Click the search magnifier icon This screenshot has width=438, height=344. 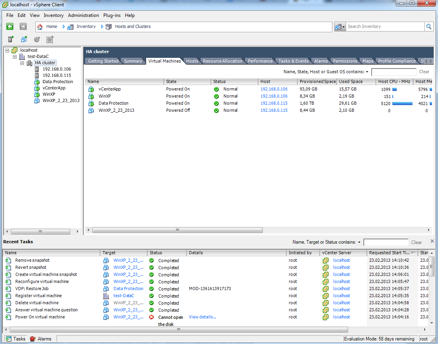coord(429,27)
